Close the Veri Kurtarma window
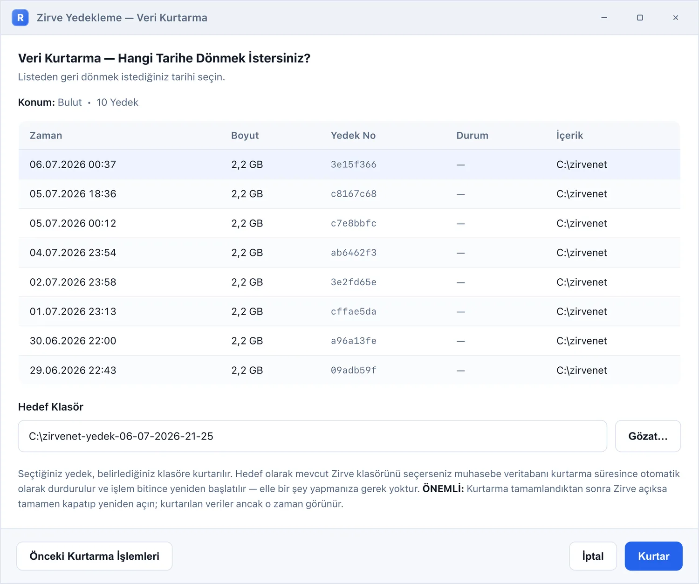699x584 pixels. point(675,18)
